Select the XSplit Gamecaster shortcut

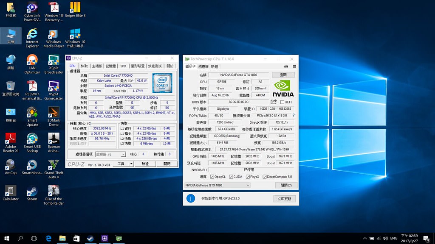click(54, 91)
